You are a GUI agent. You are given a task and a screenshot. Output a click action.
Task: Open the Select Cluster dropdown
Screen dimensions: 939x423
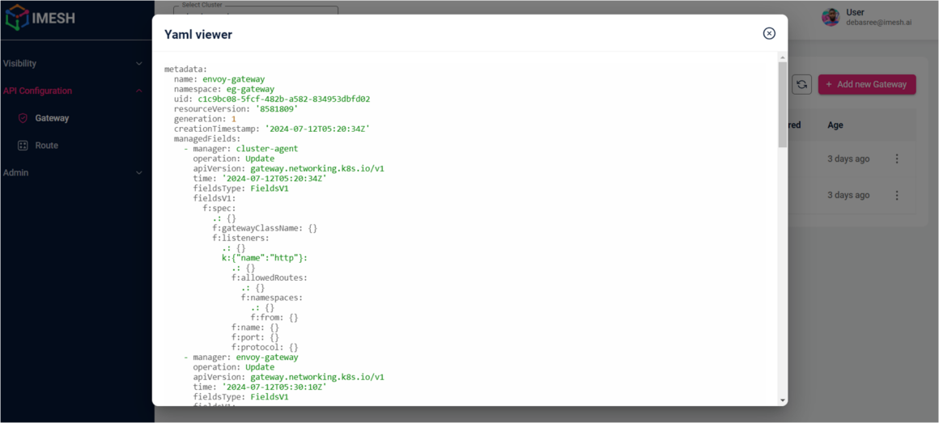256,11
